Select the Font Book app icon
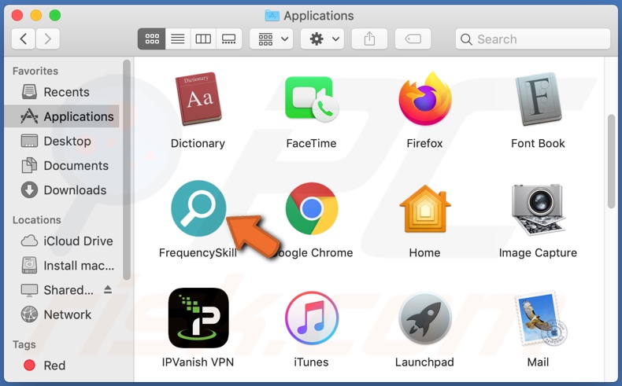622x386 pixels. [538, 99]
